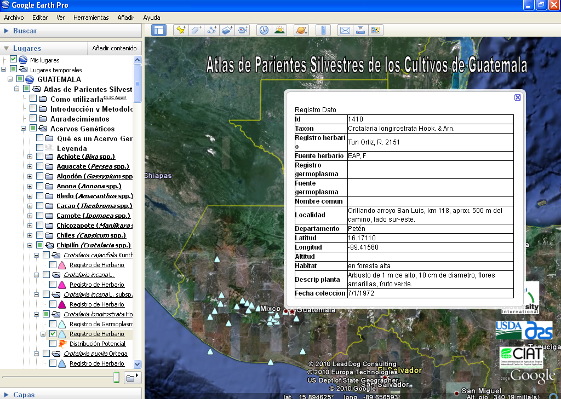This screenshot has width=561, height=399.
Task: Print the current view
Action: pyautogui.click(x=360, y=30)
